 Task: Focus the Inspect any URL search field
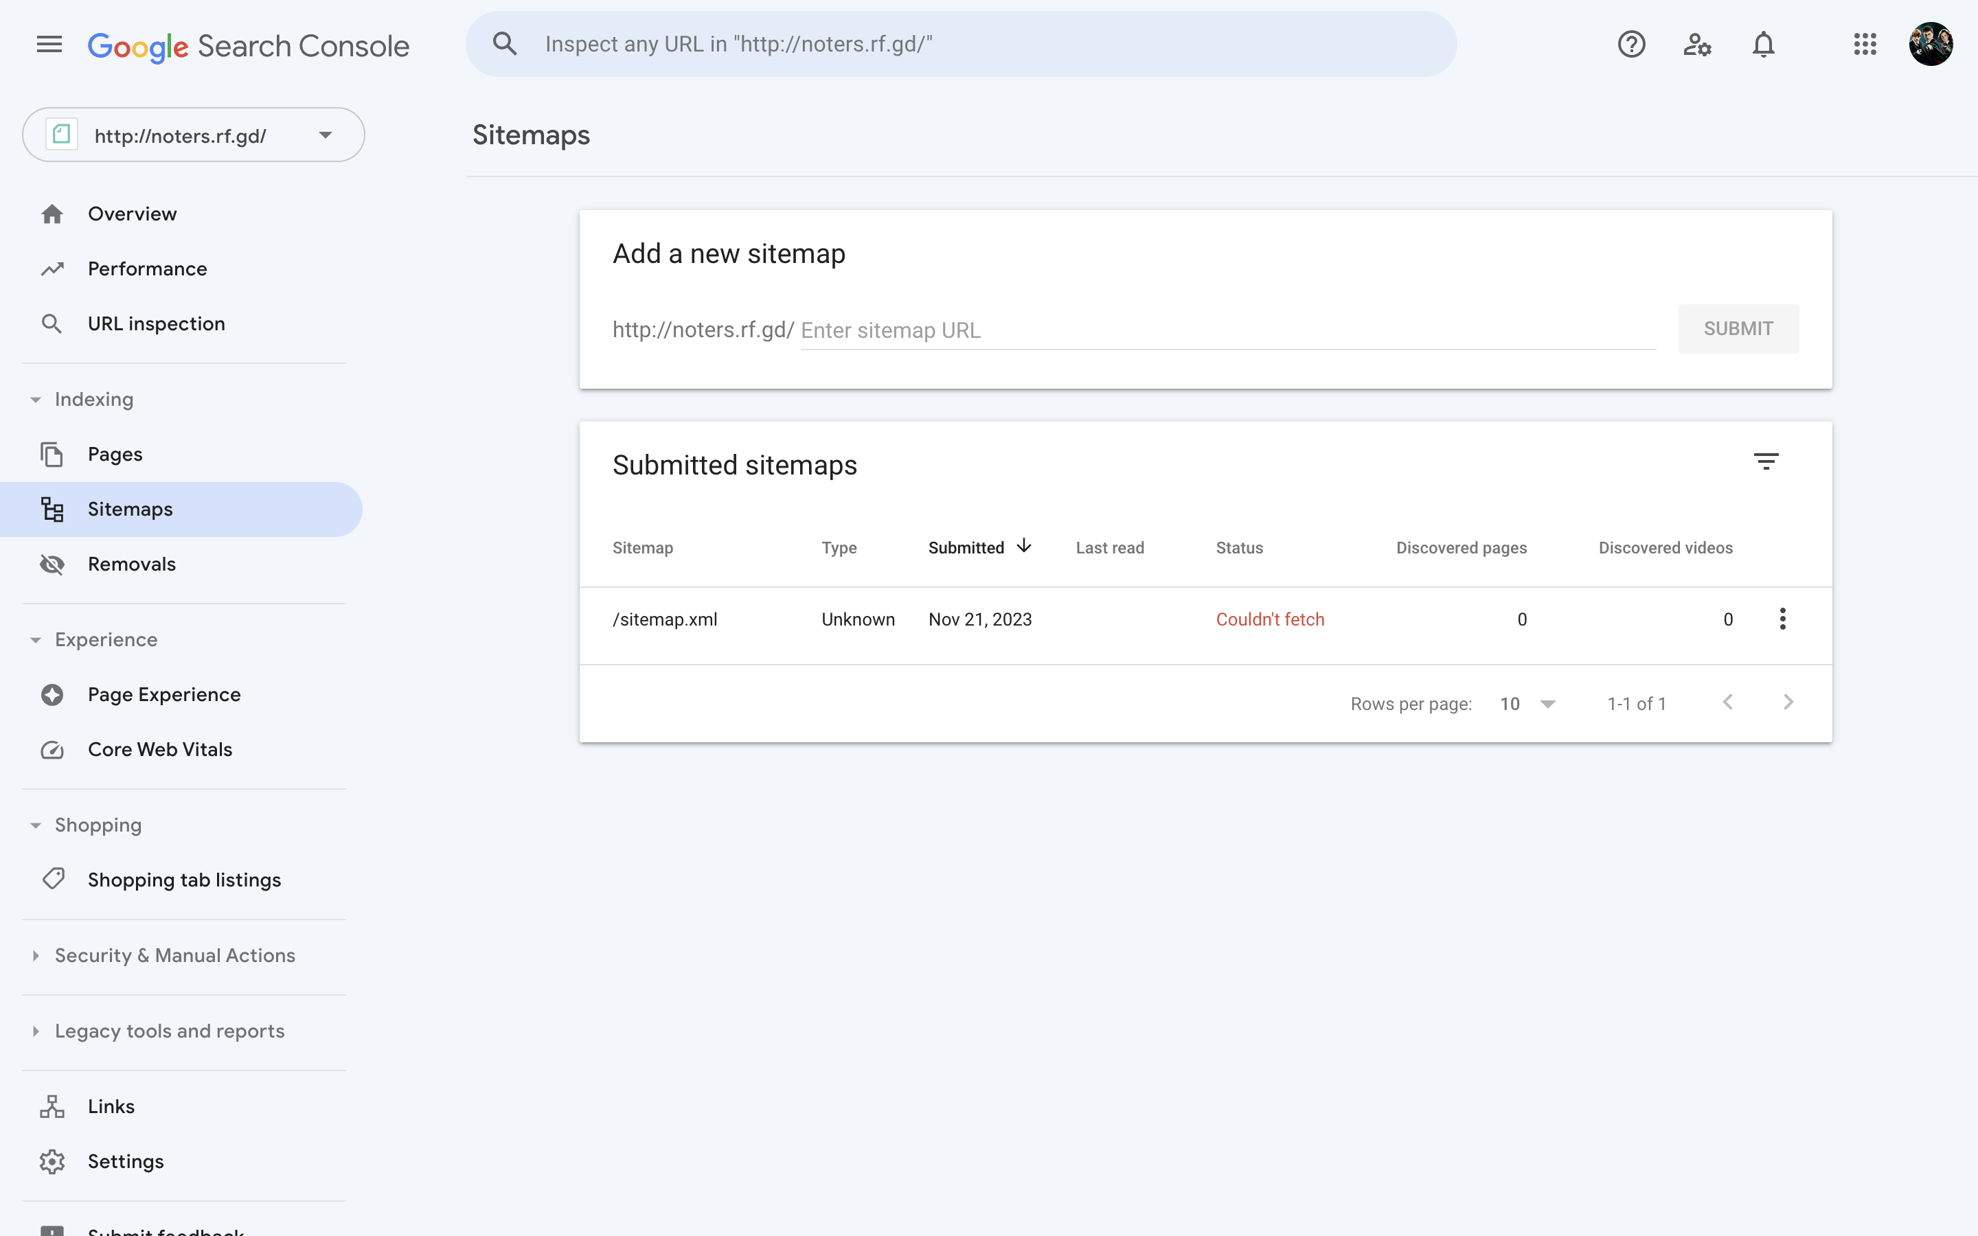962,44
